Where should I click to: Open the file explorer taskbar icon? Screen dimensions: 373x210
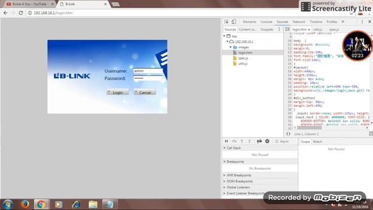93,204
